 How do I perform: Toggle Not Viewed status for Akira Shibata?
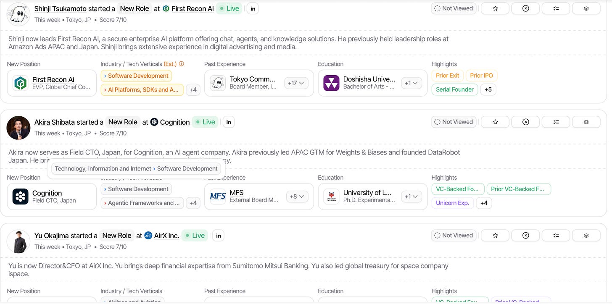tap(454, 122)
